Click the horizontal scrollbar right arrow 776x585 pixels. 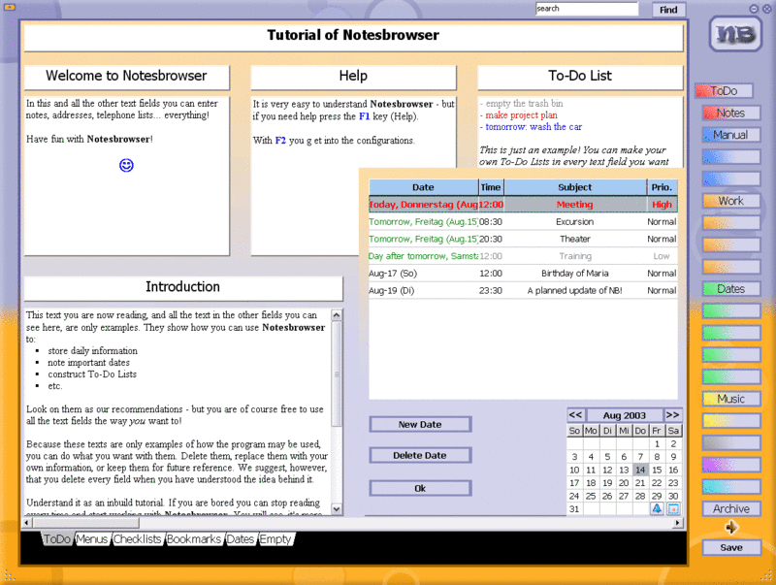(677, 523)
